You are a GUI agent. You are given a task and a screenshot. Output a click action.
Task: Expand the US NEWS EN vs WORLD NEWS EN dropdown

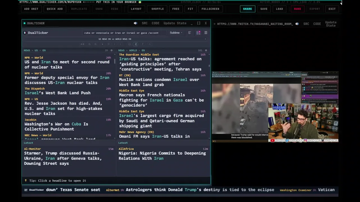click(x=115, y=39)
